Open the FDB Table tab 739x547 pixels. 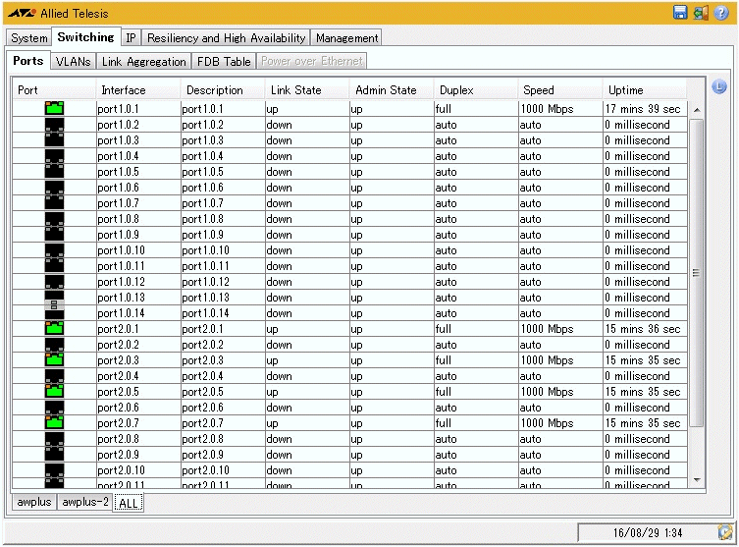[223, 61]
